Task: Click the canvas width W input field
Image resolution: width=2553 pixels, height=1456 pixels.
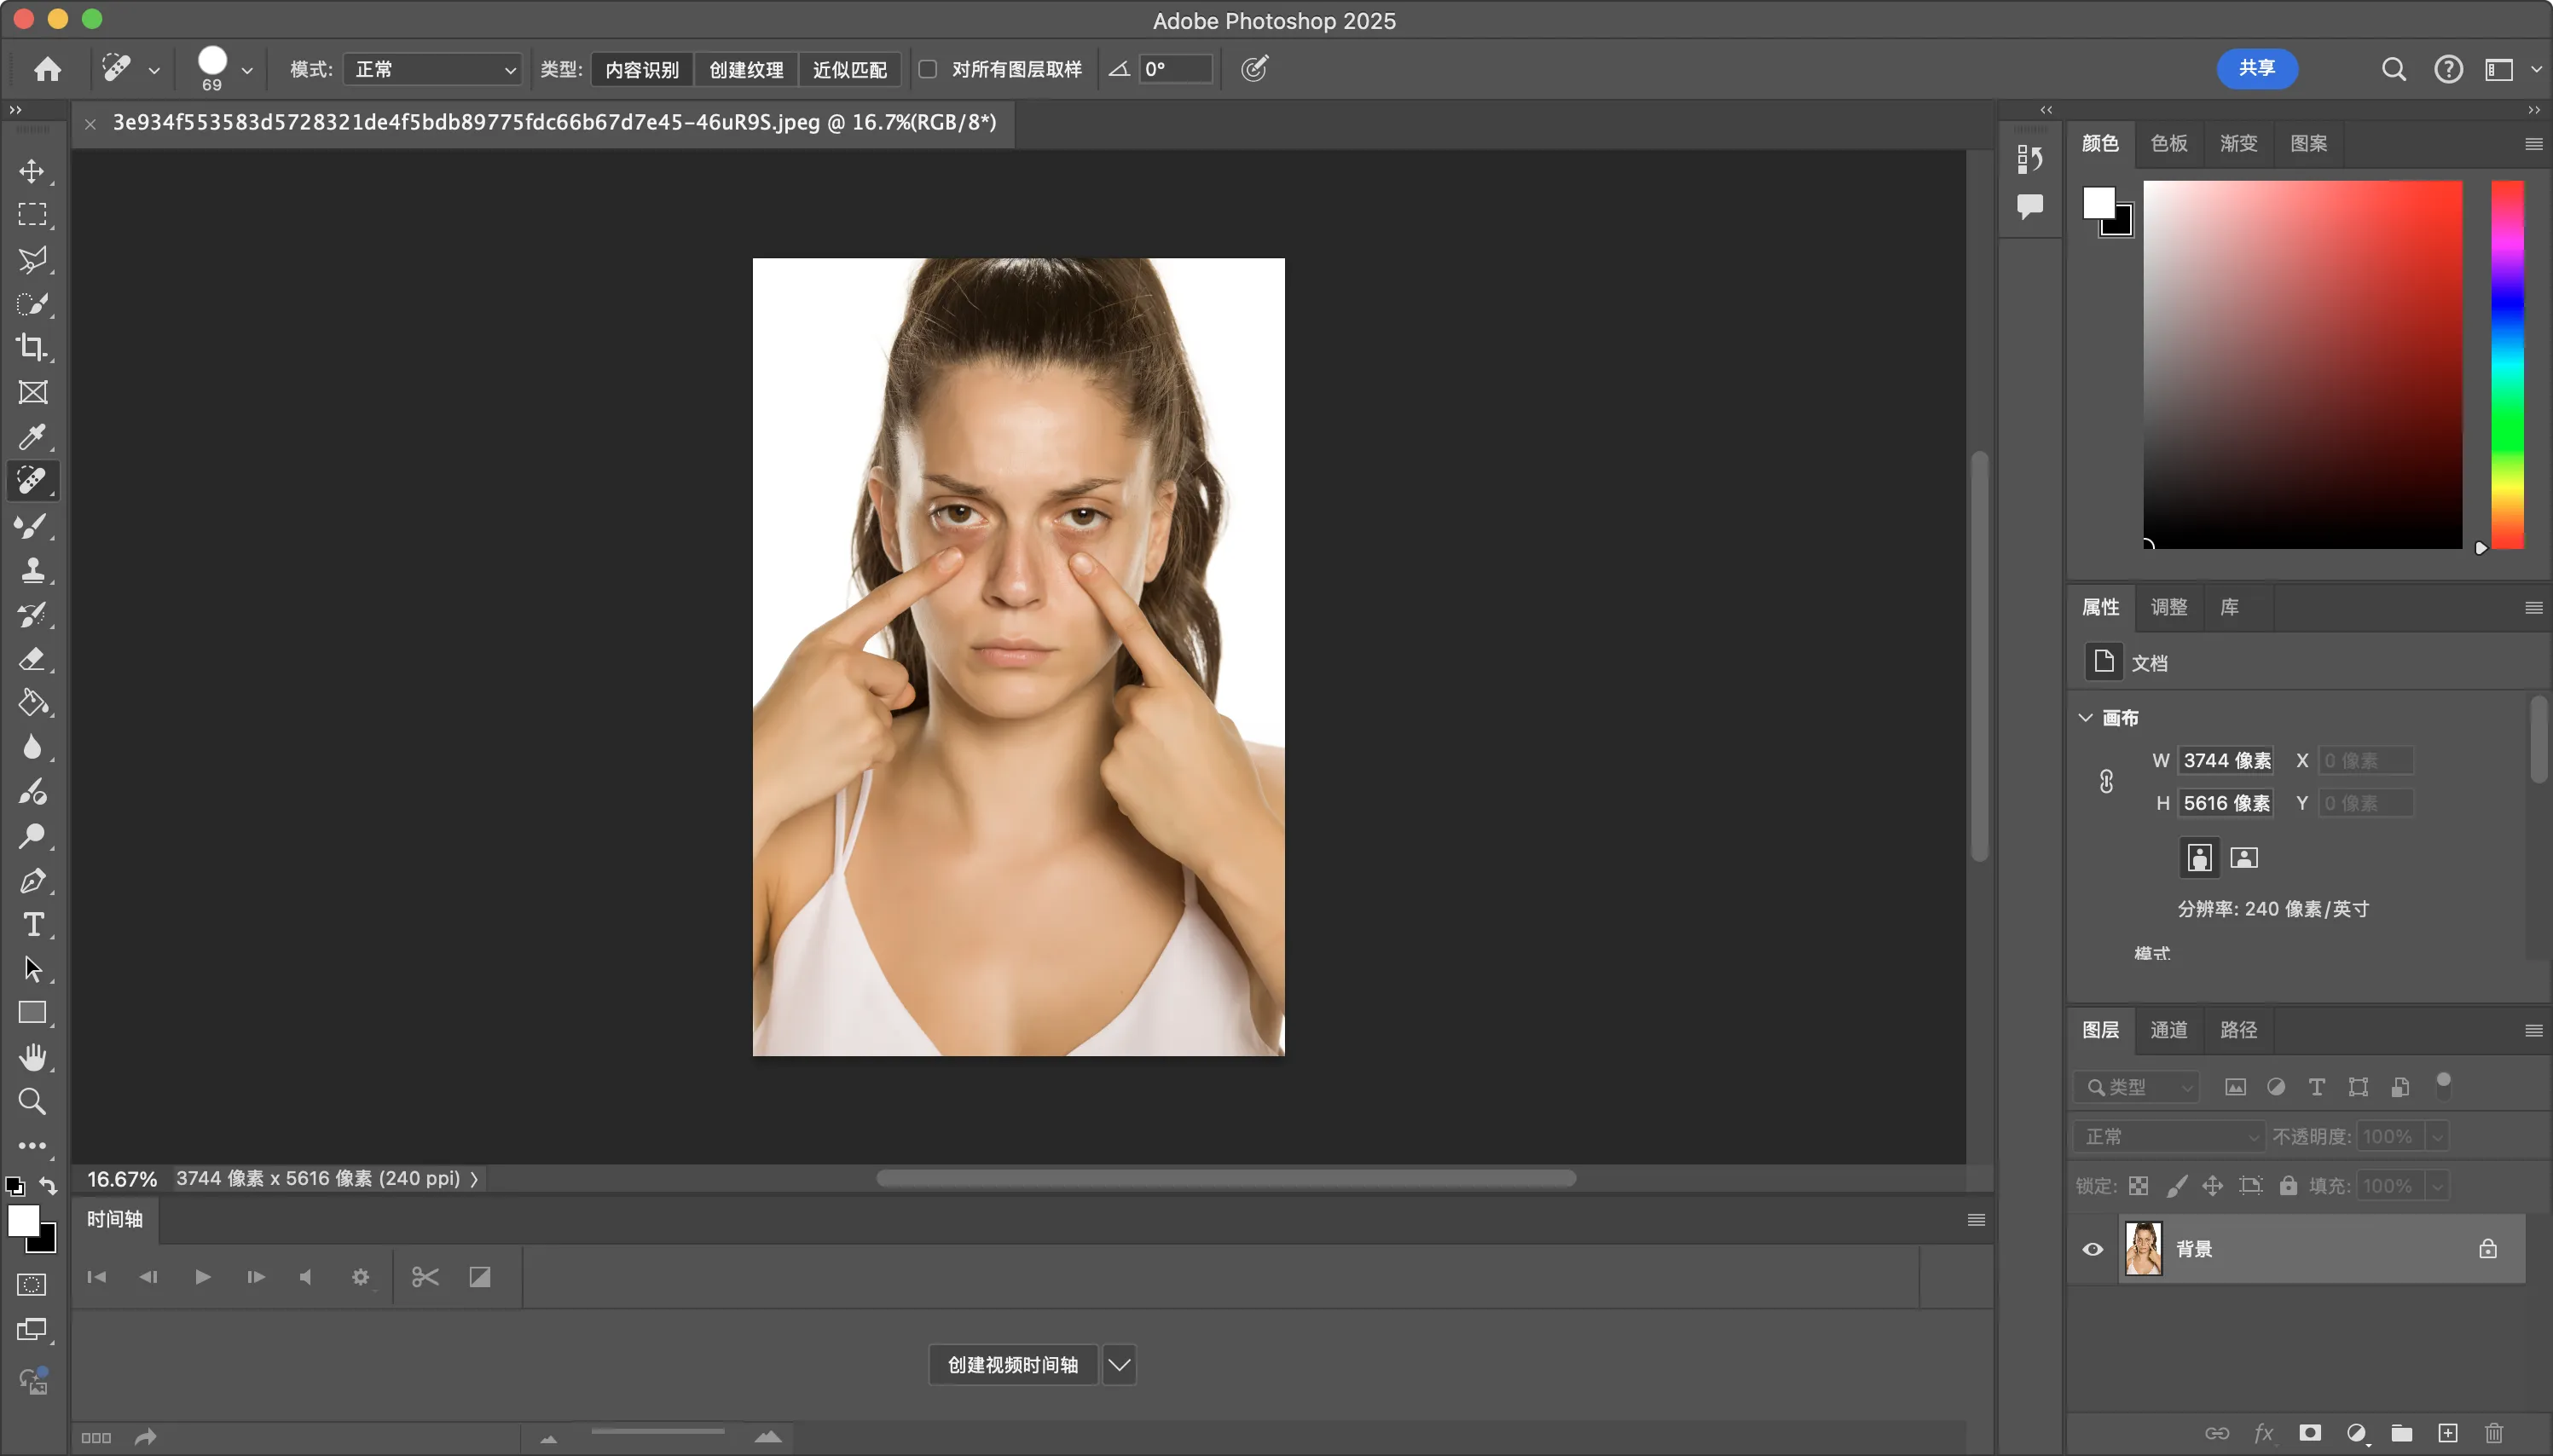Action: coord(2226,761)
